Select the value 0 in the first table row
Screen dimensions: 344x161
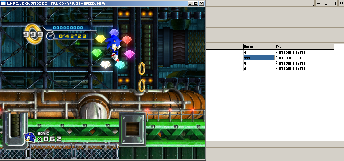coord(259,52)
